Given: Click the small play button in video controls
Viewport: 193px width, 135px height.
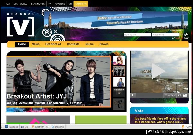Looking at the screenshot, I should click(x=133, y=95).
